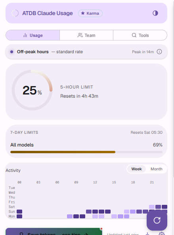Click the circular logo beside ATDB Claude Usage
Image resolution: width=174 pixels, height=235 pixels.
pyautogui.click(x=15, y=13)
